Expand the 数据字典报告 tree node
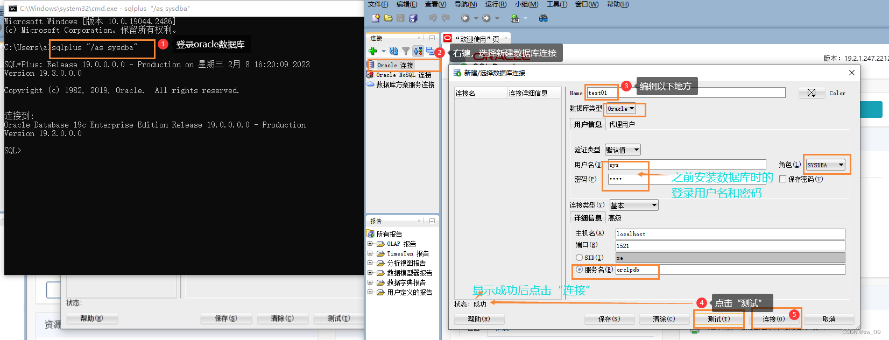Image resolution: width=889 pixels, height=340 pixels. click(370, 282)
